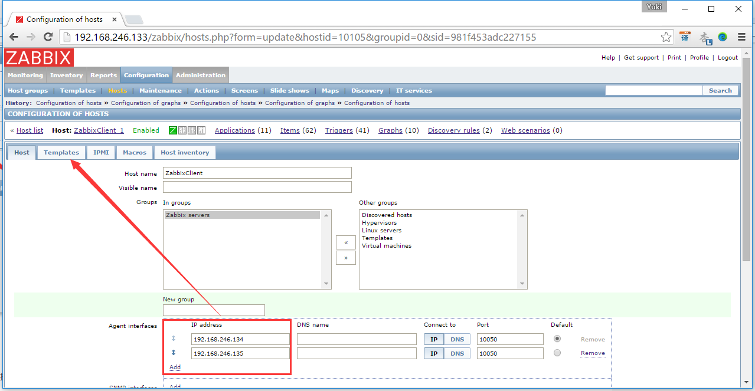The image size is (755, 391).
Task: Open Templates in the blue submenu bar
Action: coord(78,91)
